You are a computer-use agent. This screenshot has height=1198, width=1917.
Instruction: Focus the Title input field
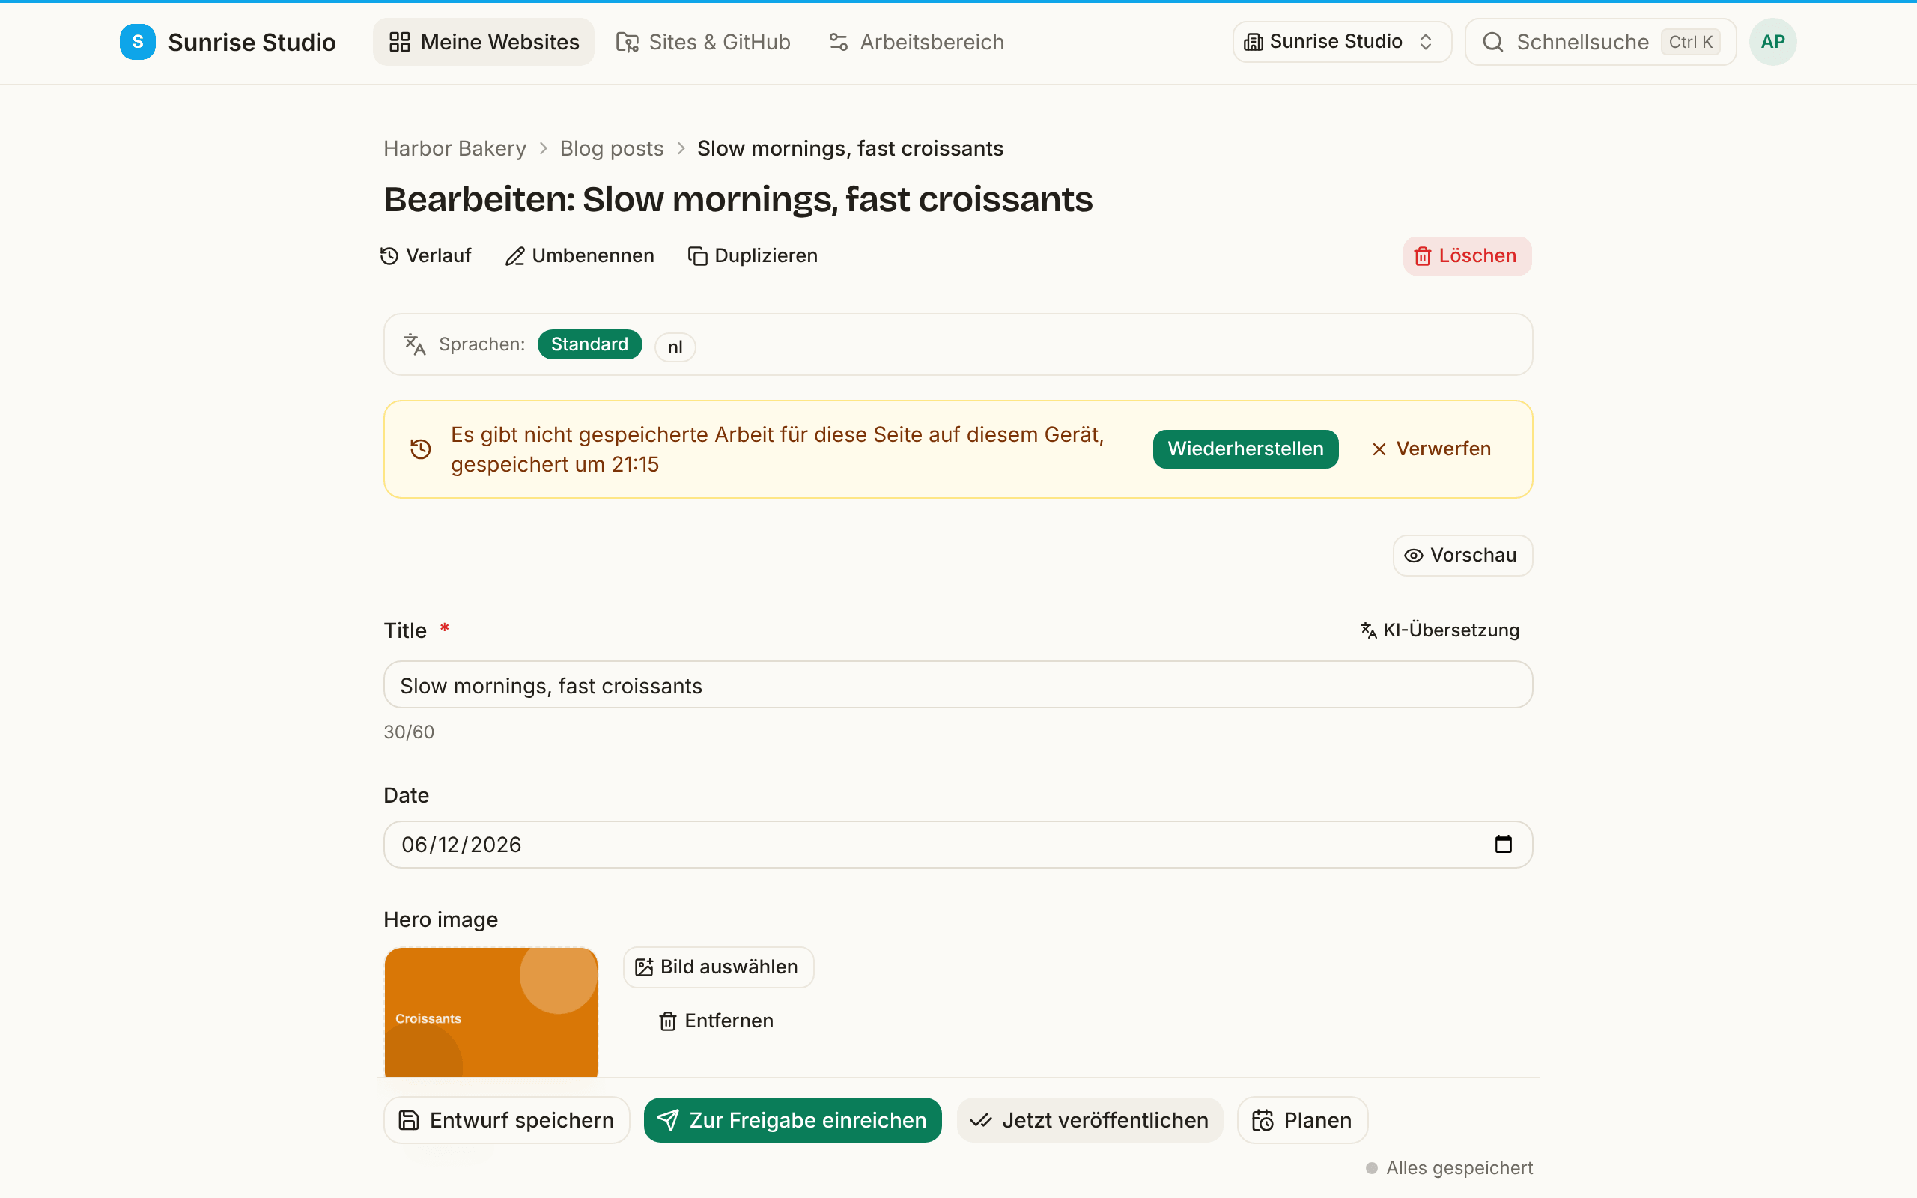click(958, 684)
